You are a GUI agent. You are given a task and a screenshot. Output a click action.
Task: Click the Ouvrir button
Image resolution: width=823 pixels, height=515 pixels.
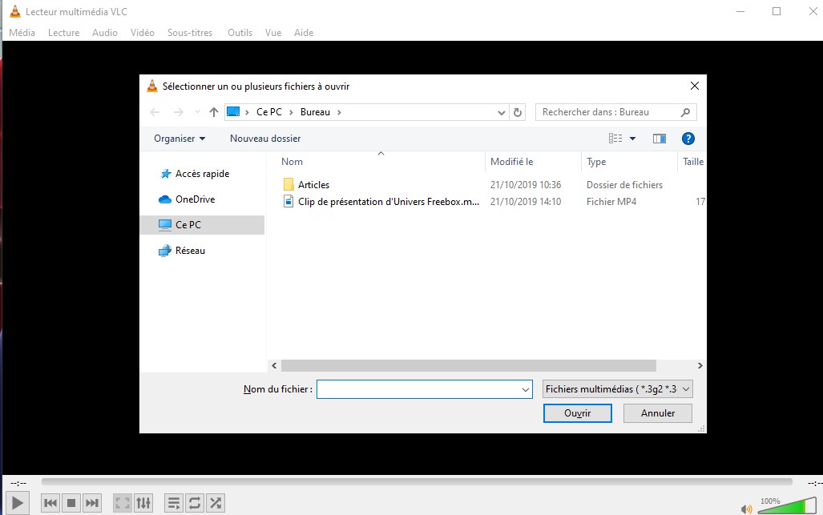point(577,413)
